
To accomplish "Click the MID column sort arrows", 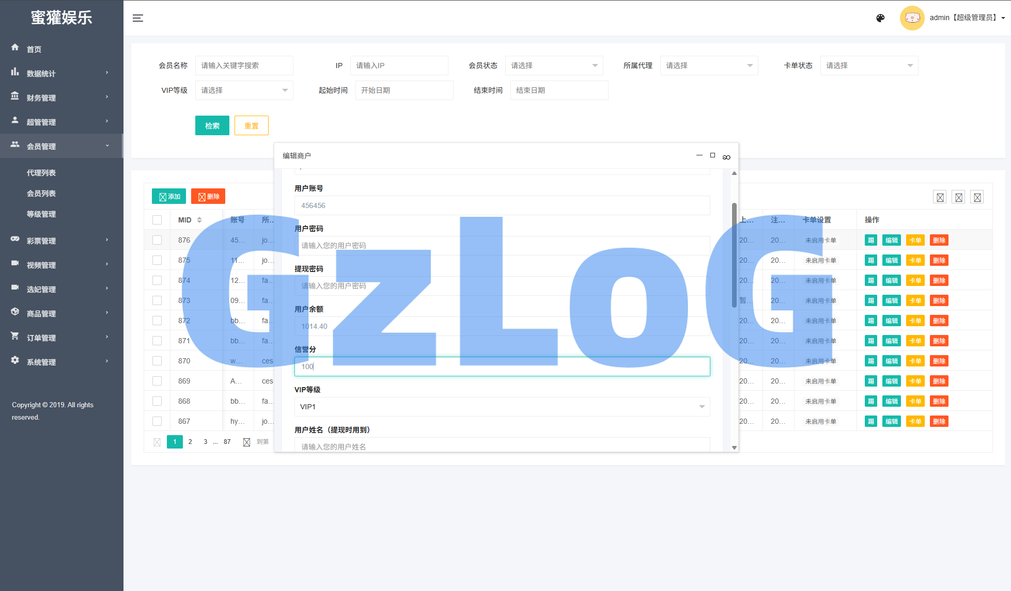I will 199,220.
